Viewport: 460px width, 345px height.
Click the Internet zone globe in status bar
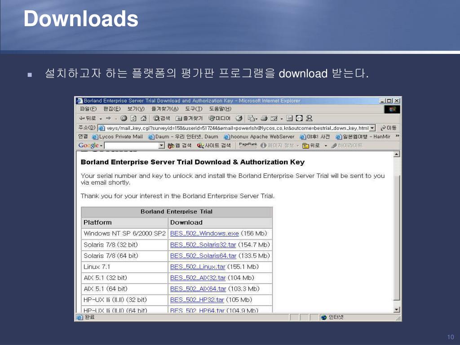pos(324,317)
